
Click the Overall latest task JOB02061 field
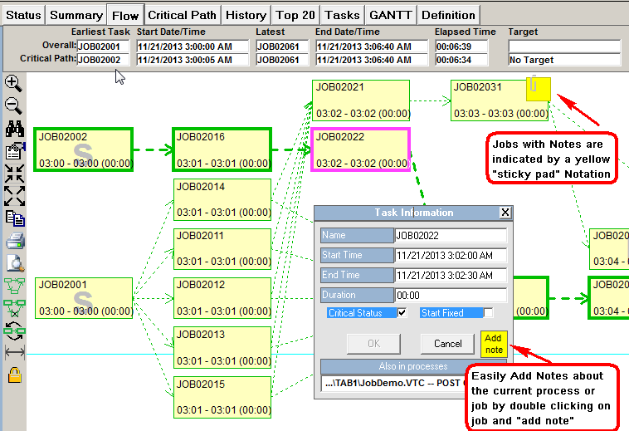coord(282,47)
